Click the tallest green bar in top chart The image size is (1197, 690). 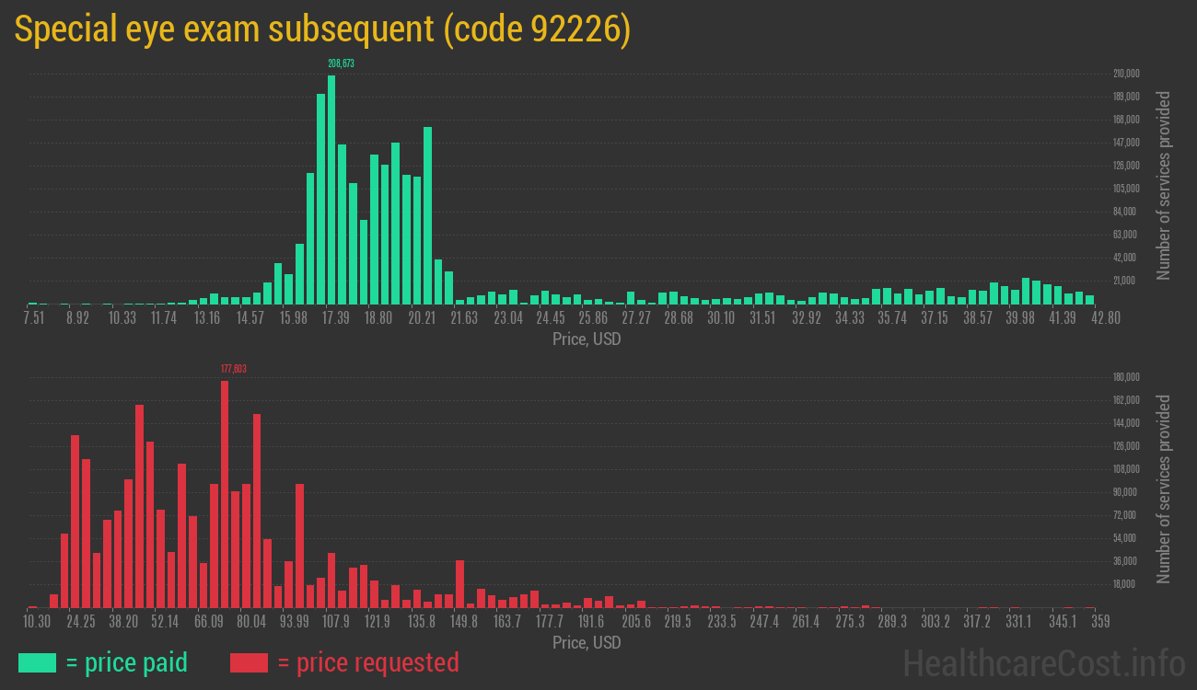pos(331,190)
